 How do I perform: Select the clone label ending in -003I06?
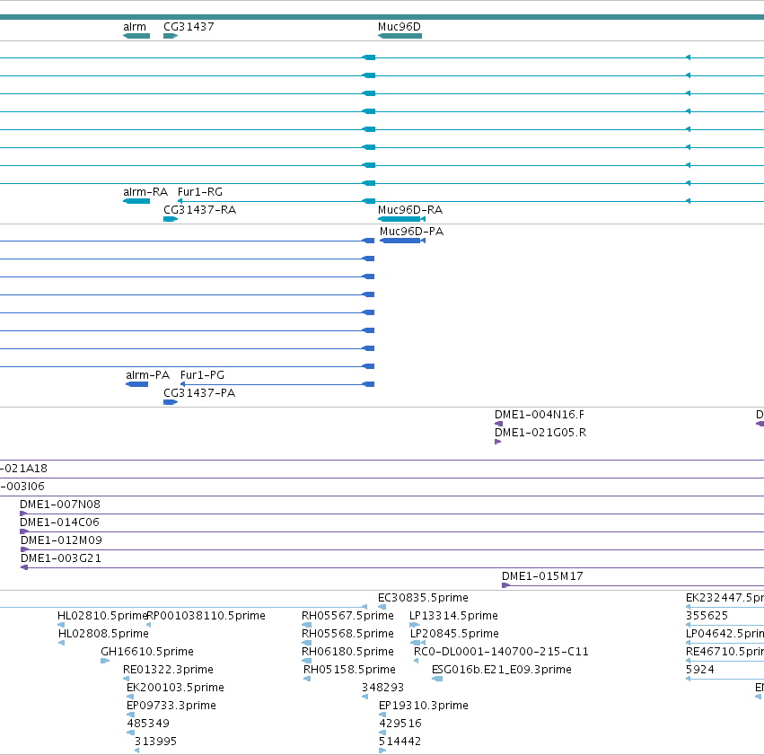[x=22, y=487]
